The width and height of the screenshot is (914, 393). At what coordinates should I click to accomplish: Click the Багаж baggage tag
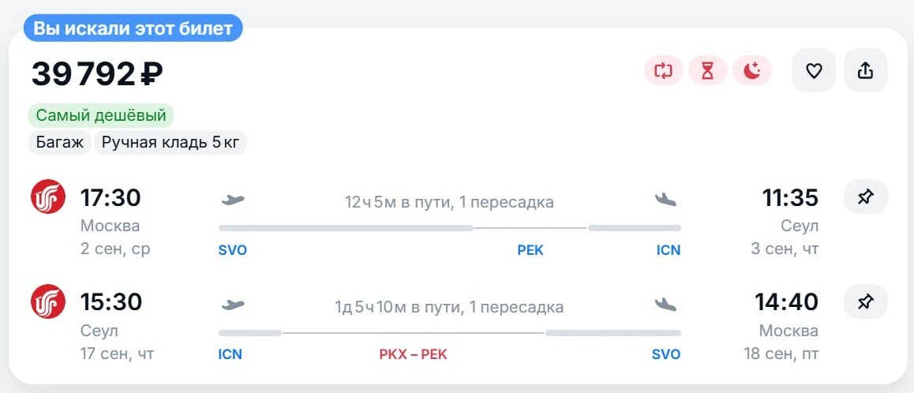(59, 143)
